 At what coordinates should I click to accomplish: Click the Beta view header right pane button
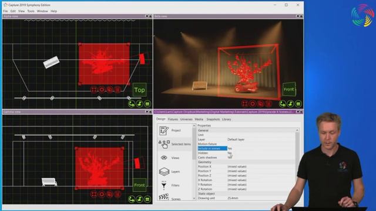(301, 16)
